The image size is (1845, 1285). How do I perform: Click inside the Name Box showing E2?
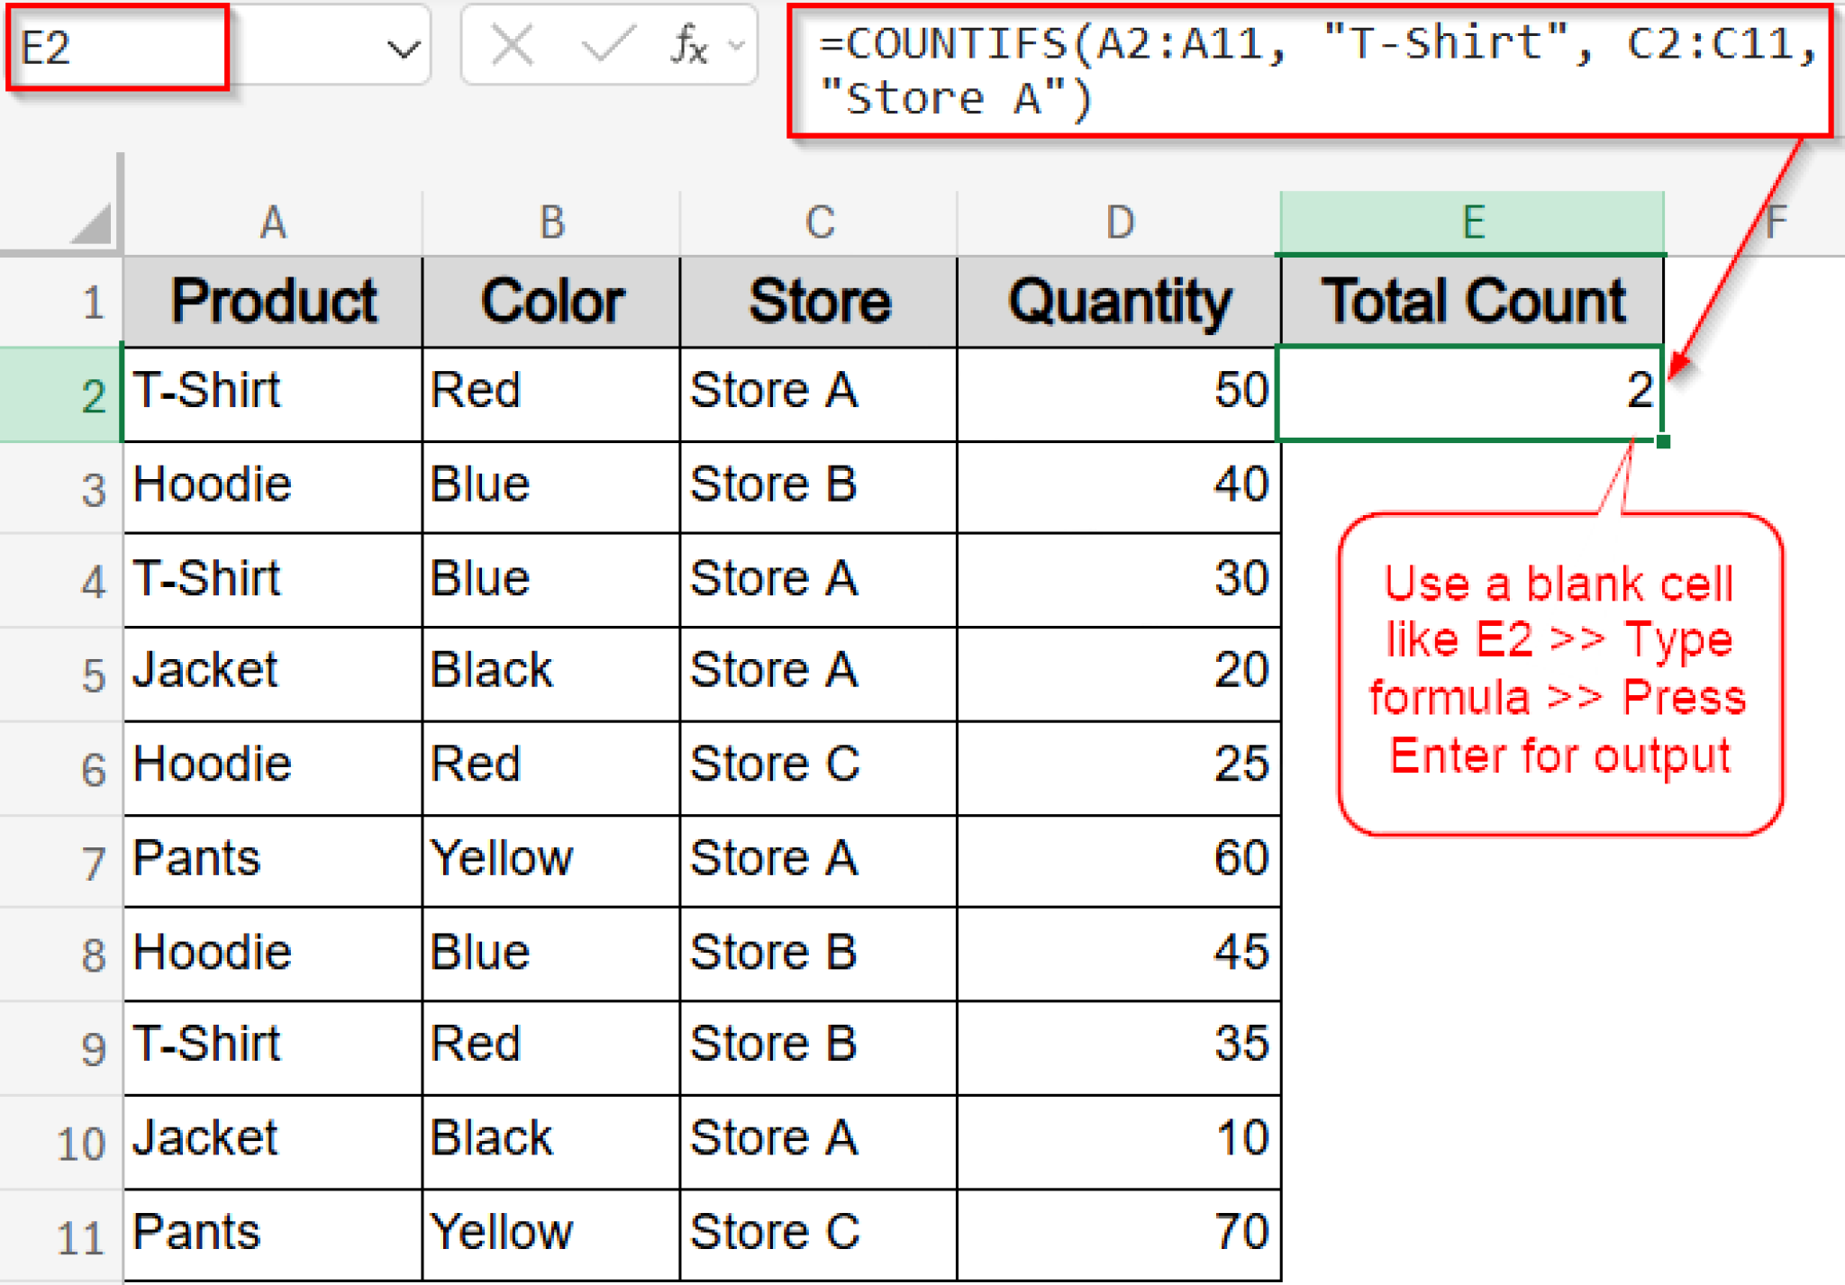pyautogui.click(x=117, y=47)
